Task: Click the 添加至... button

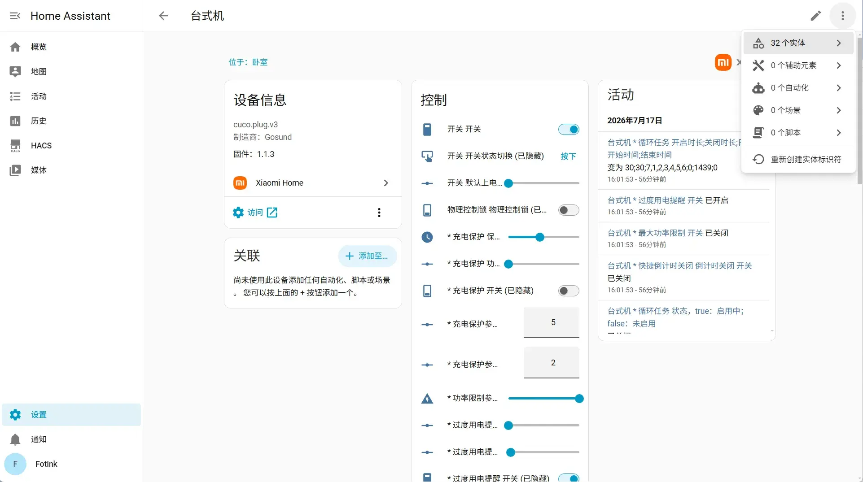Action: [x=367, y=256]
